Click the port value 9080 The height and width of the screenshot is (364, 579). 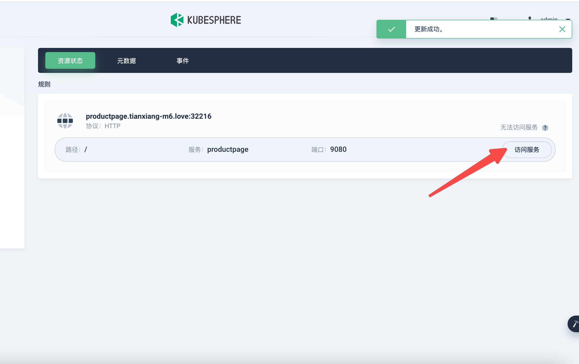pos(338,149)
